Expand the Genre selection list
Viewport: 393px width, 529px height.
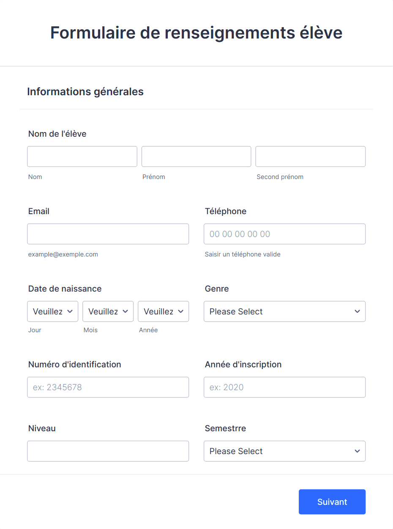point(284,311)
